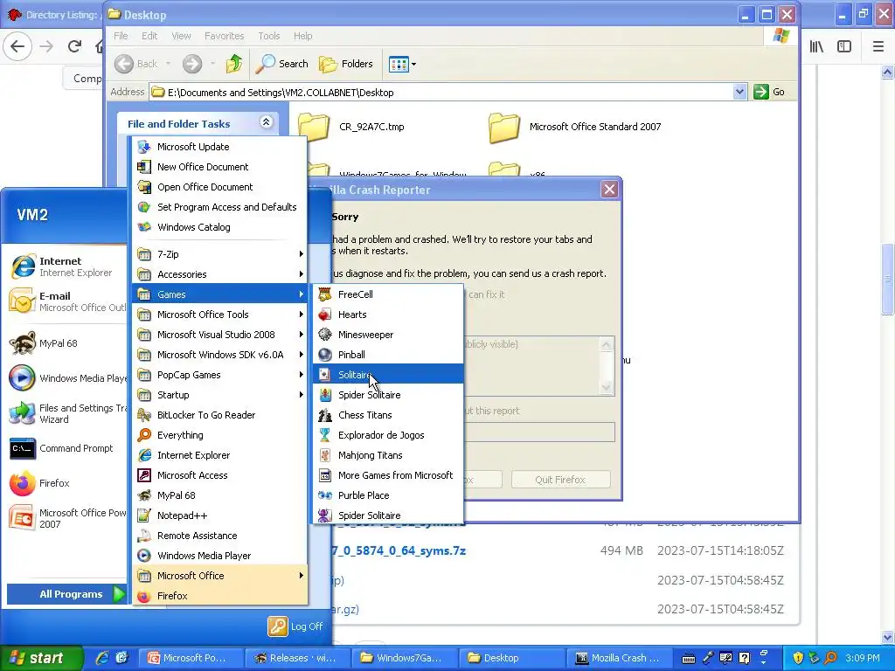This screenshot has width=895, height=671.
Task: Open the Tools menu in Explorer
Action: pos(269,36)
